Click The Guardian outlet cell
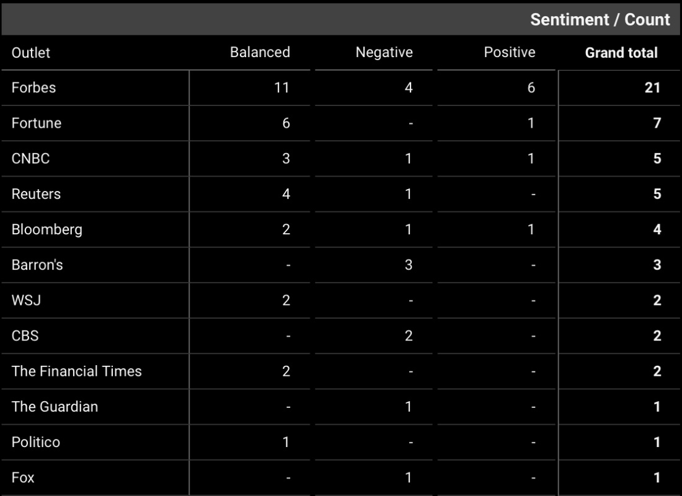The image size is (682, 496). pyautogui.click(x=55, y=407)
